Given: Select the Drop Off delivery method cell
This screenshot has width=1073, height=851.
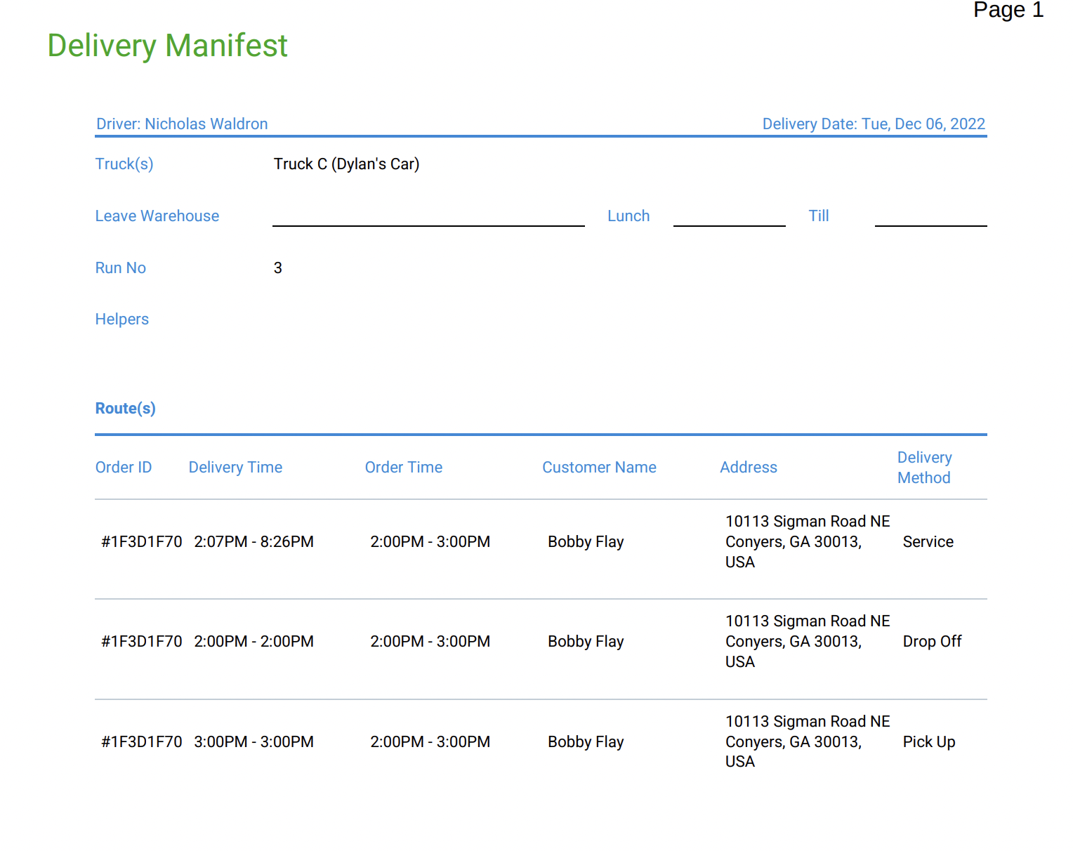Looking at the screenshot, I should click(x=932, y=641).
